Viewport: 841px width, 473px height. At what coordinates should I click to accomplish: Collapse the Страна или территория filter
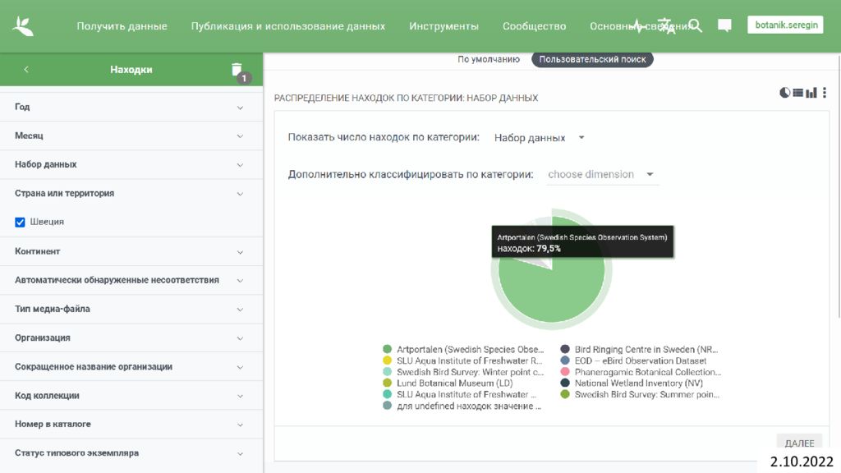click(x=131, y=194)
